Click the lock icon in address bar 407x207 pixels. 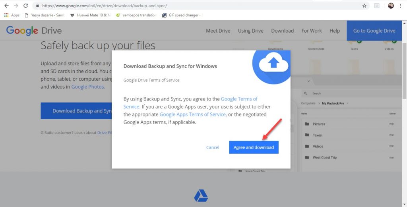[37, 6]
